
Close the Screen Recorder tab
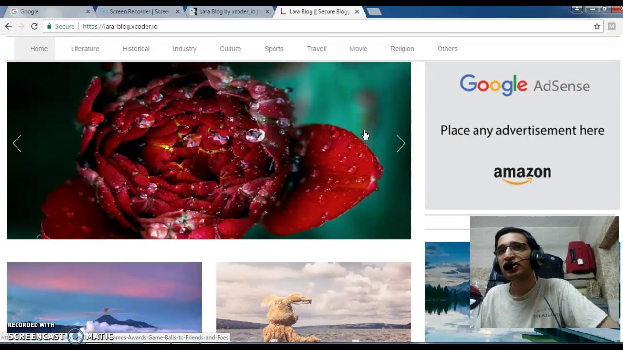177,11
